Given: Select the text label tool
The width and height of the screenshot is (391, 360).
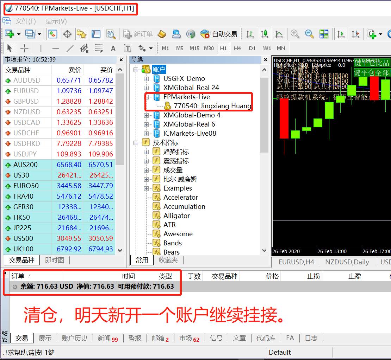Looking at the screenshot, I should point(128,48).
